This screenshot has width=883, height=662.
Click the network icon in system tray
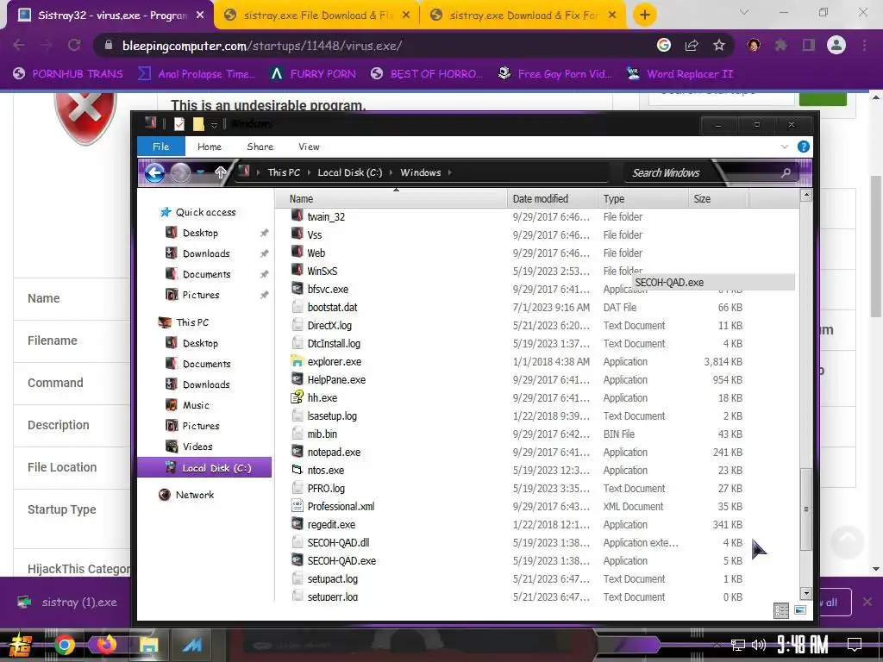click(x=738, y=645)
